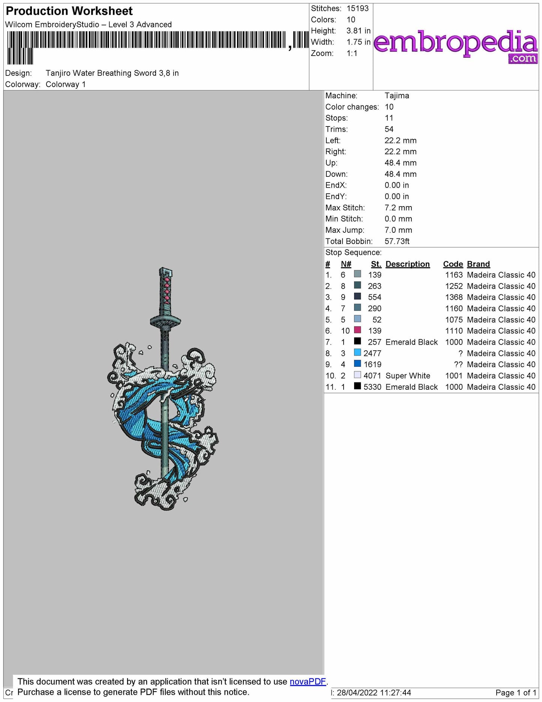The width and height of the screenshot is (542, 702).
Task: Click black swatch in stop 7 row
Action: (357, 341)
